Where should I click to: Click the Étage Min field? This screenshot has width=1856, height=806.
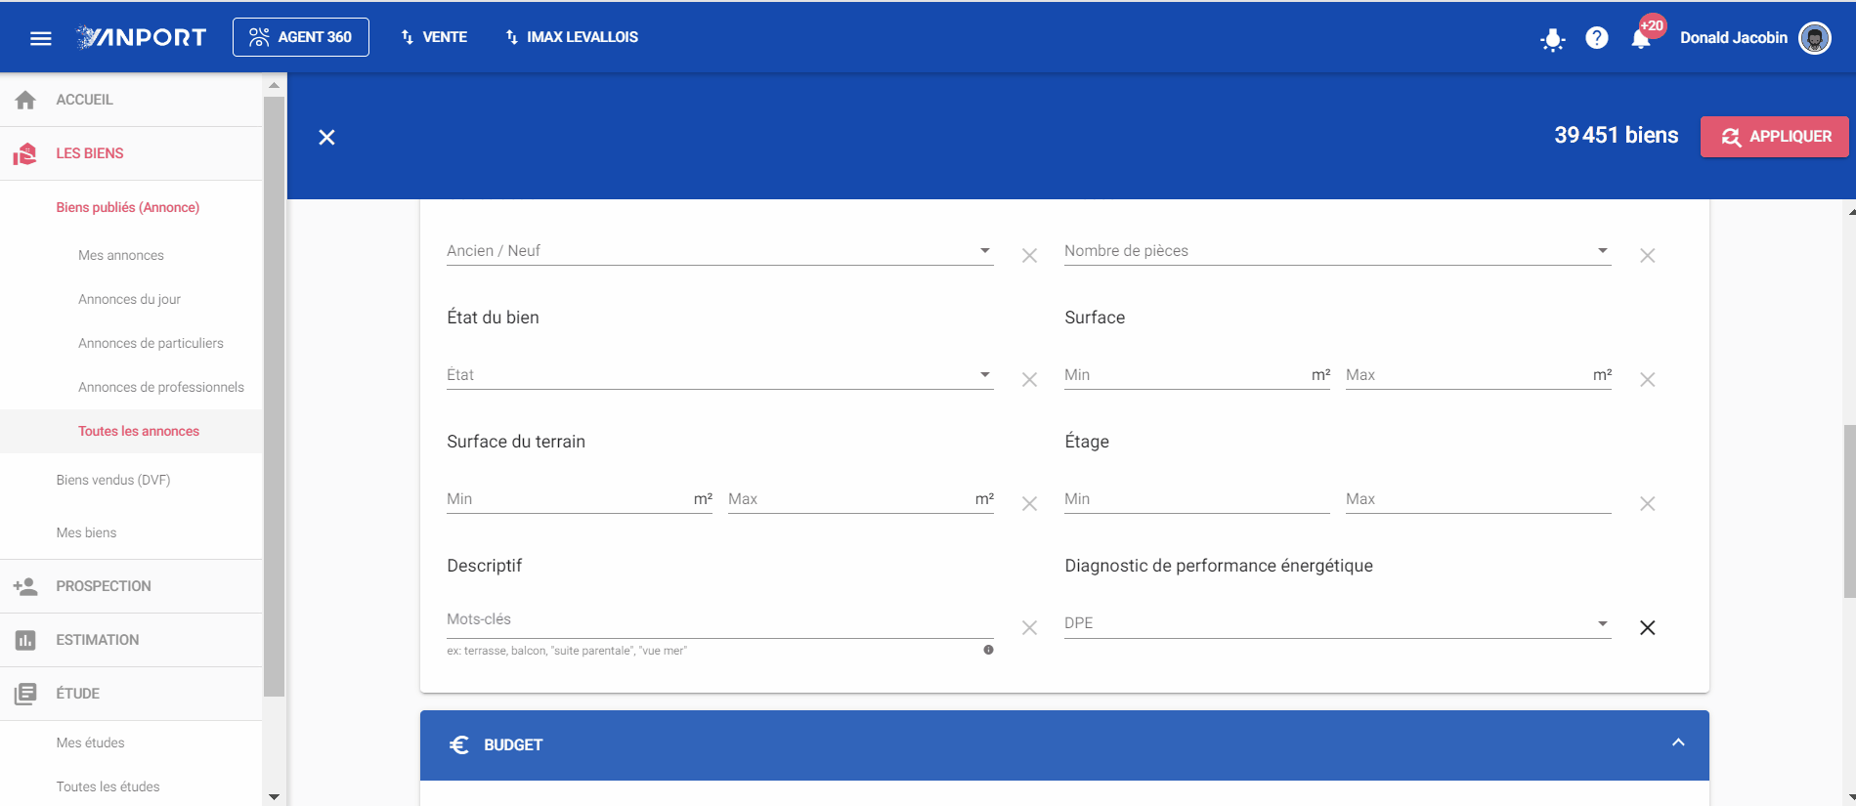point(1197,499)
